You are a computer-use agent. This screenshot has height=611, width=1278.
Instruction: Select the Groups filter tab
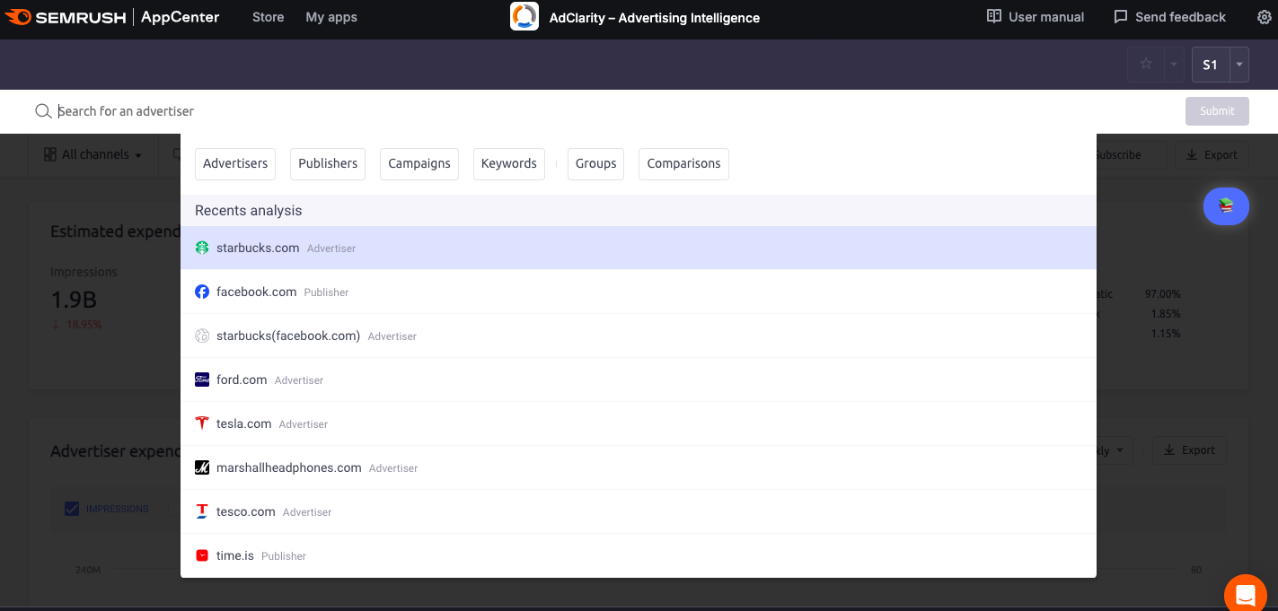pyautogui.click(x=595, y=163)
